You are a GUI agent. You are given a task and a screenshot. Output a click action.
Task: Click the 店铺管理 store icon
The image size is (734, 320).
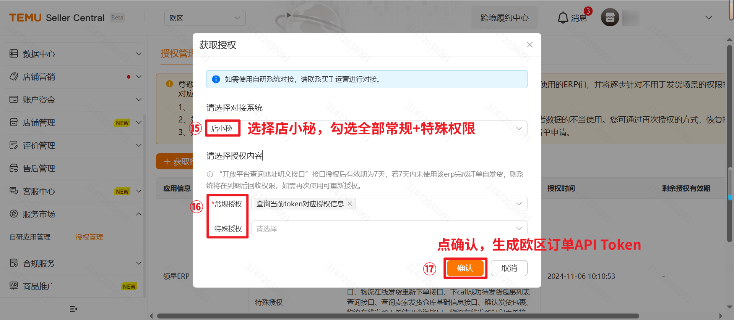[14, 122]
